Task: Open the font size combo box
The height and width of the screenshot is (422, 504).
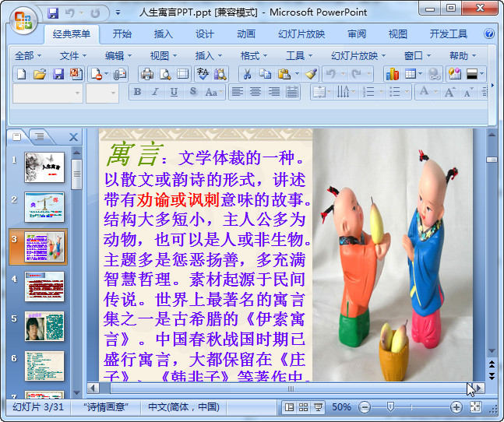Action: pyautogui.click(x=102, y=93)
